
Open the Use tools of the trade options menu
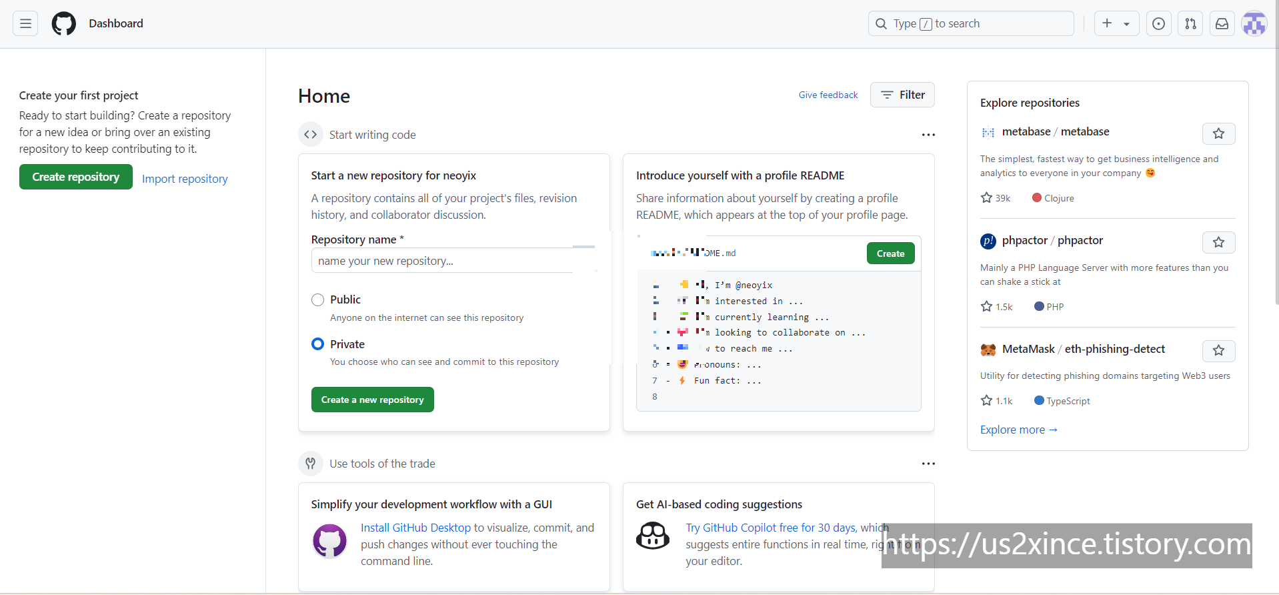coord(928,464)
